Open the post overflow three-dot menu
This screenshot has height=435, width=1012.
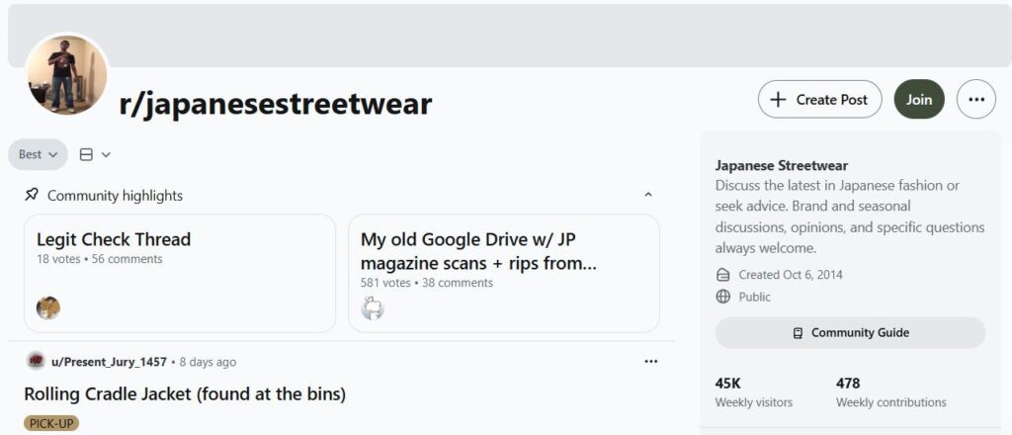tap(650, 361)
